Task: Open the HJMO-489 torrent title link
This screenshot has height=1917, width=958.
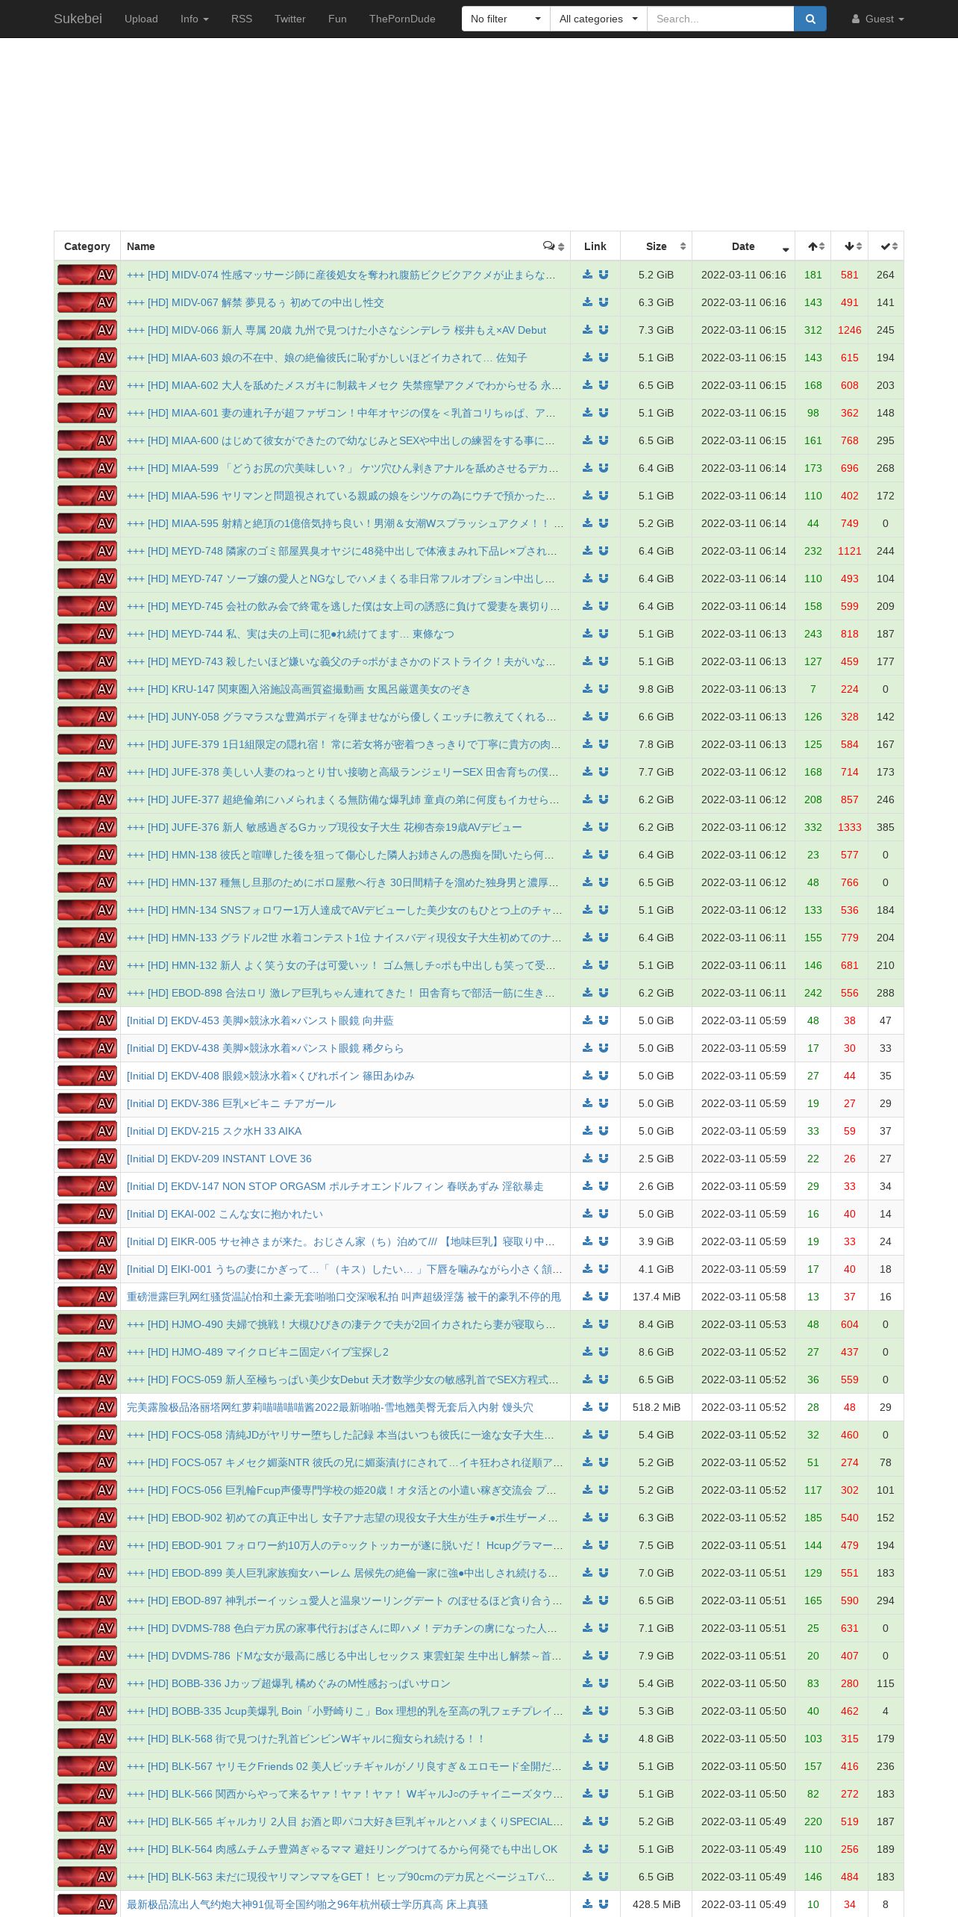Action: tap(257, 1352)
